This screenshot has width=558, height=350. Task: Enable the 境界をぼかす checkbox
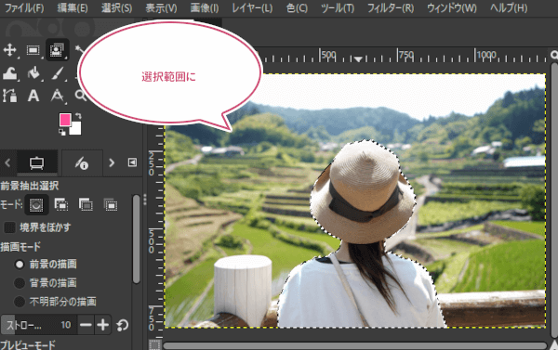pyautogui.click(x=9, y=227)
